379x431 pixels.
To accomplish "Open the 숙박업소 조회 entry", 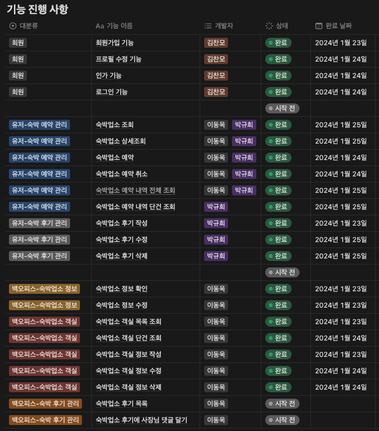I will (115, 125).
